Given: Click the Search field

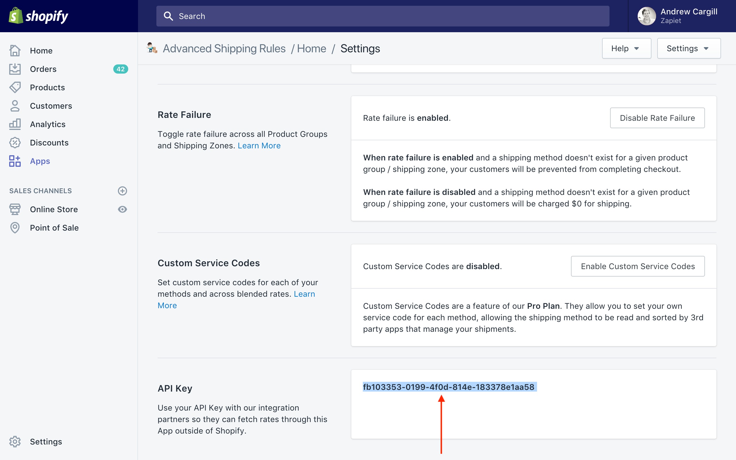Looking at the screenshot, I should (x=383, y=16).
